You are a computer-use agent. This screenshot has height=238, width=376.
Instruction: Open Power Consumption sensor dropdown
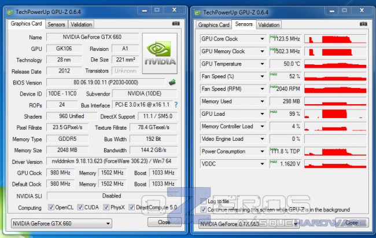click(263, 151)
